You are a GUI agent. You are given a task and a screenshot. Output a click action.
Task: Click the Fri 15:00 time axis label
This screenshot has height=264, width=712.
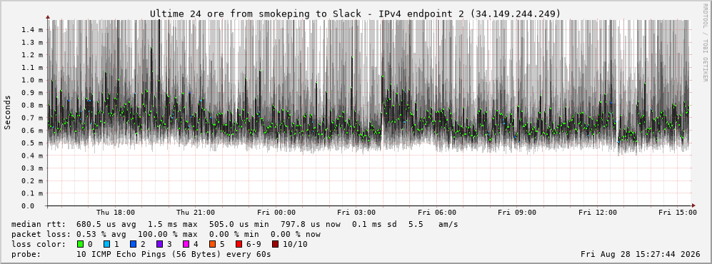point(678,213)
